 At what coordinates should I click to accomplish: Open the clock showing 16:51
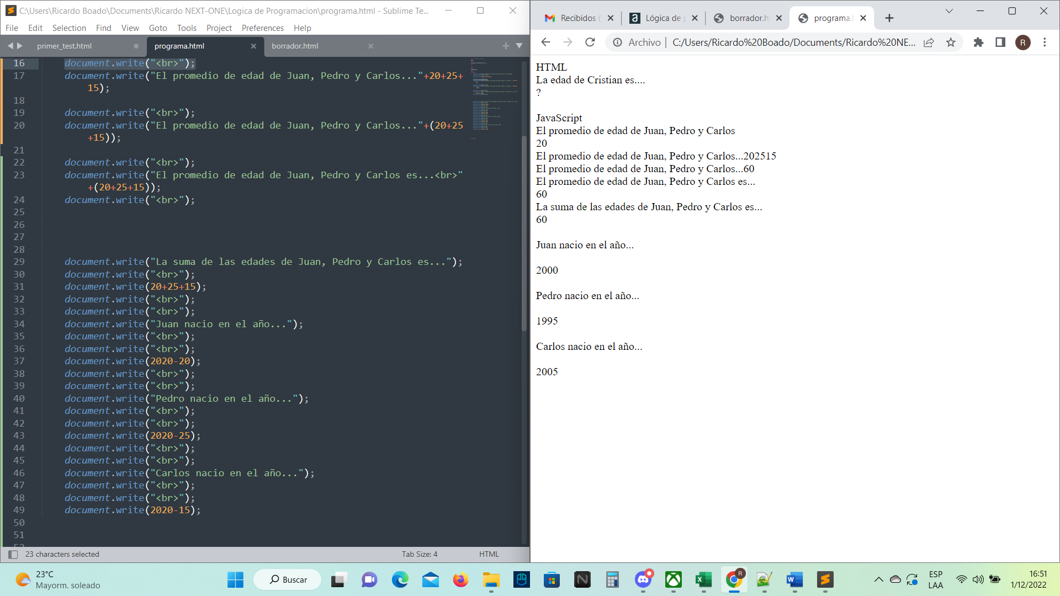1029,579
